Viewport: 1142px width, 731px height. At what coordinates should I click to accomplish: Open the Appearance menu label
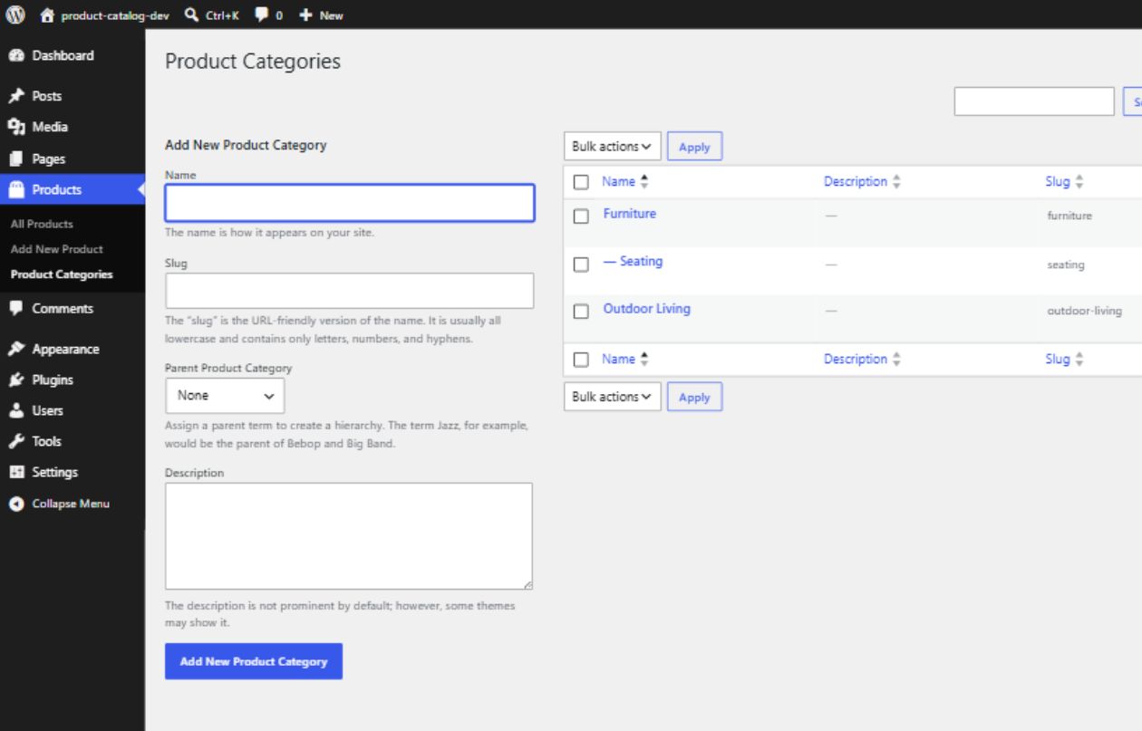click(x=66, y=349)
